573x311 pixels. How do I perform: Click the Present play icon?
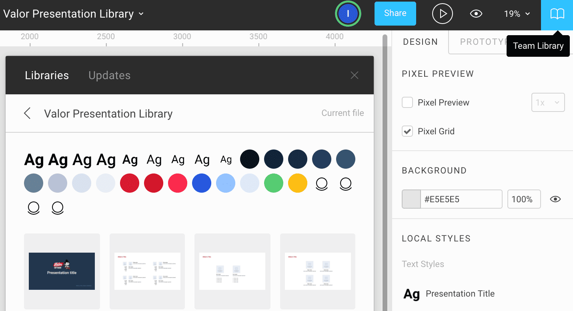coord(442,14)
